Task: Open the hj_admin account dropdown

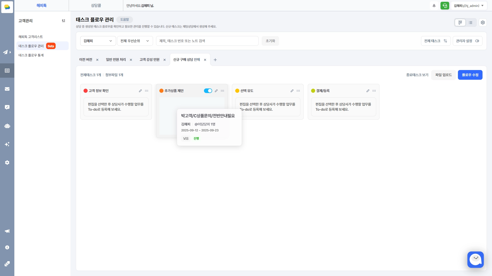Action: coord(469,6)
